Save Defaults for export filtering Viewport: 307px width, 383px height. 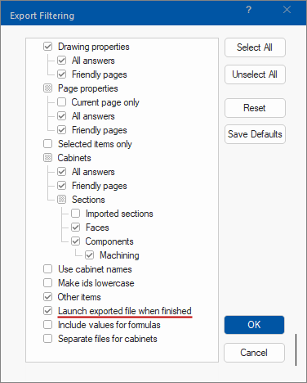(255, 134)
